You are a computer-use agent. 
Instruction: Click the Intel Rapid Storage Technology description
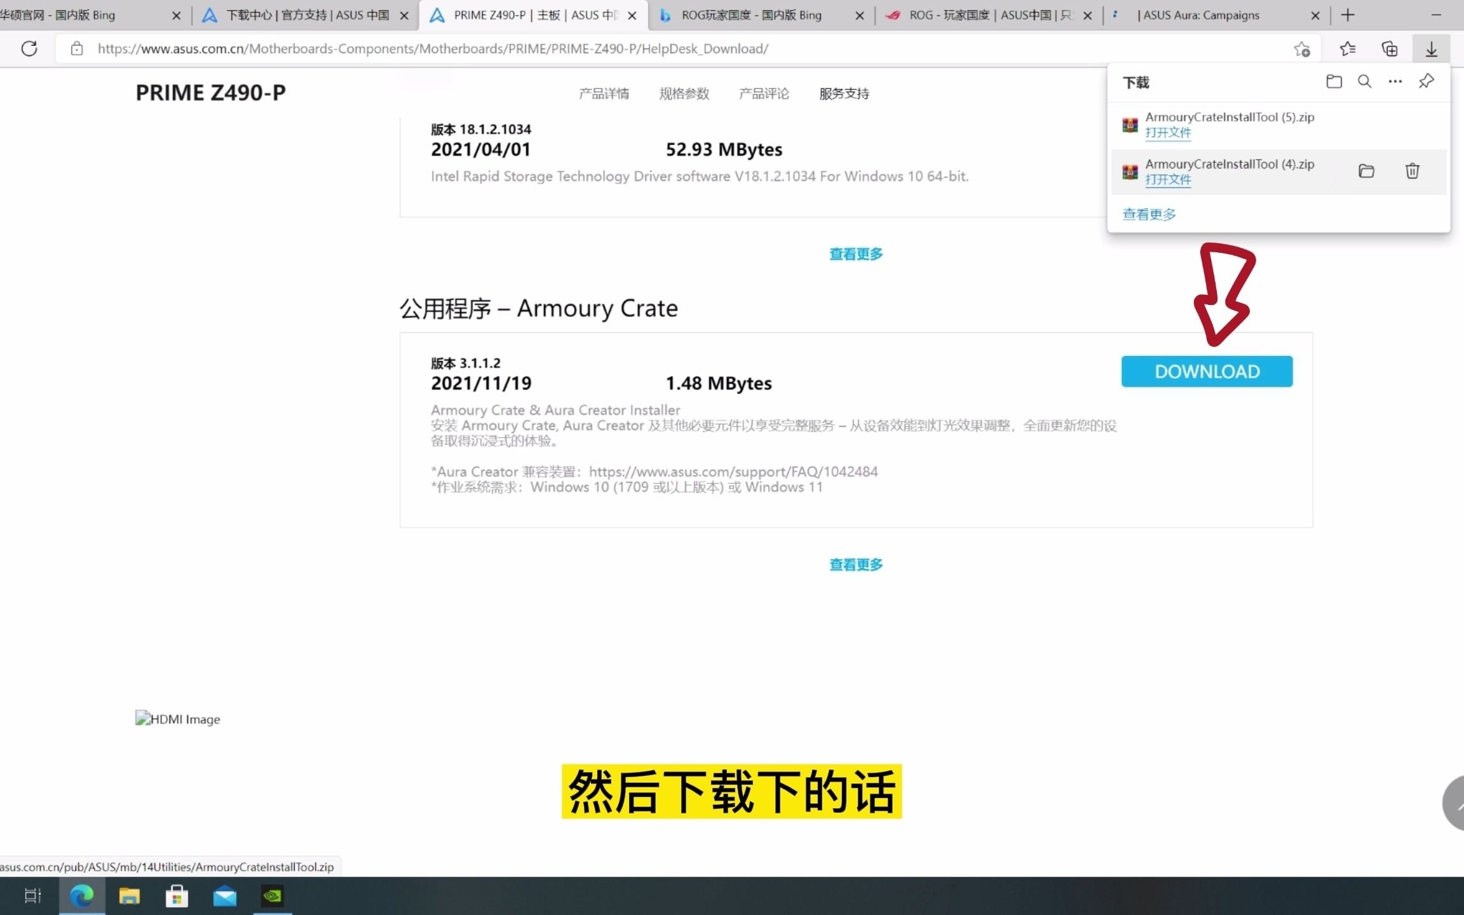700,176
